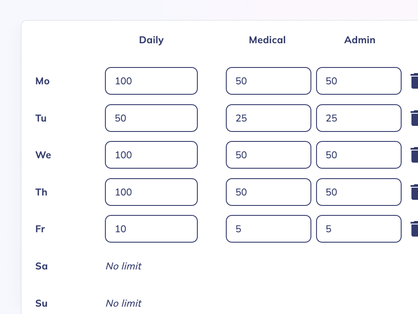
Task: Delete Thursday's row using trash icon
Action: tap(414, 192)
